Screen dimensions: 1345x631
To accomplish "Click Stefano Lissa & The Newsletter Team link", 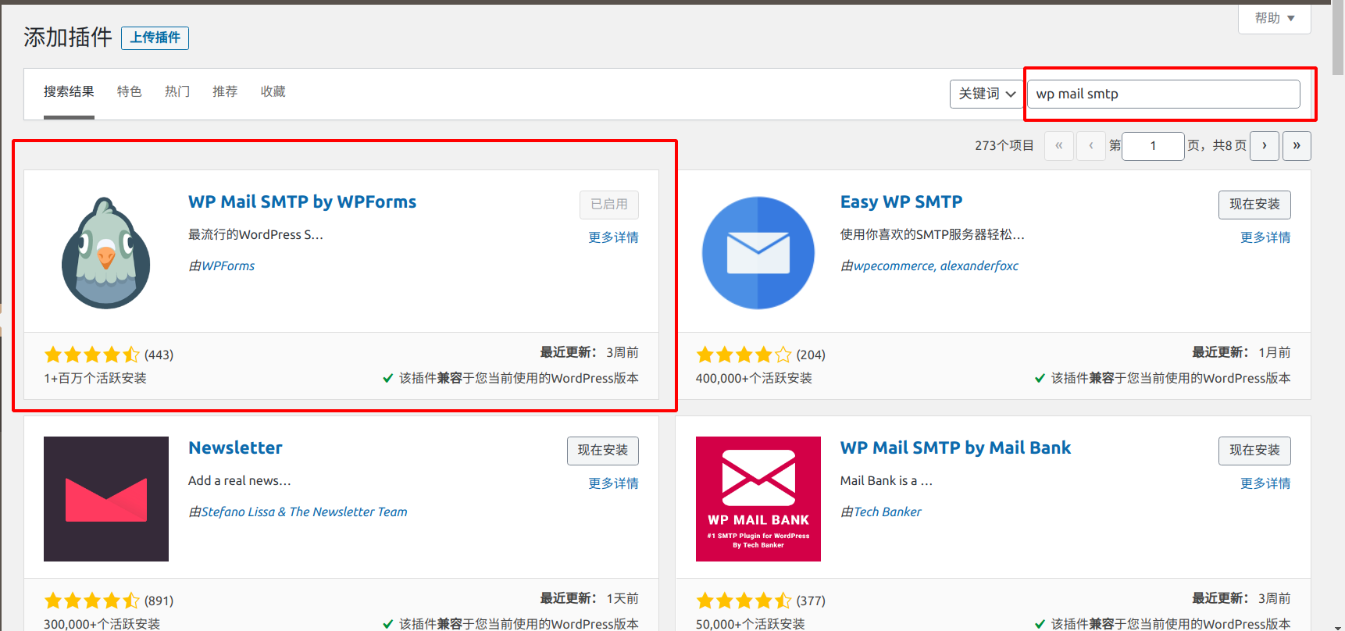I will [x=305, y=512].
